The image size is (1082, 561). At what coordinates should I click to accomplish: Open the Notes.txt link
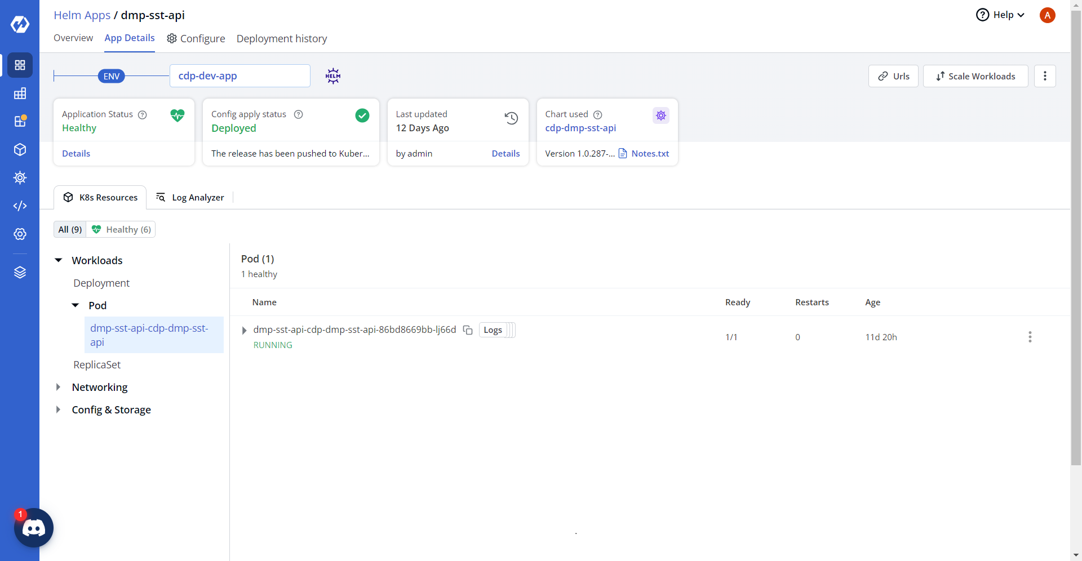point(649,153)
